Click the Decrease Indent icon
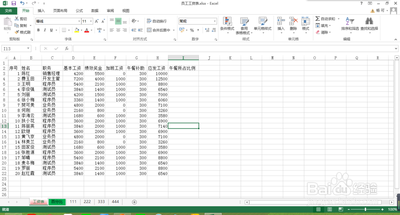The width and height of the screenshot is (400, 215). [134, 30]
